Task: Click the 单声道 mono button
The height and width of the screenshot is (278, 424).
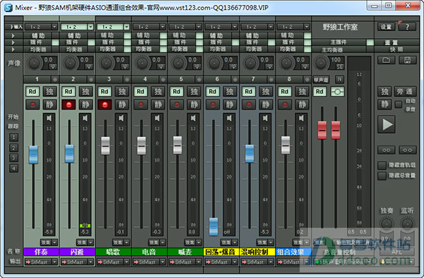Action: 321,80
